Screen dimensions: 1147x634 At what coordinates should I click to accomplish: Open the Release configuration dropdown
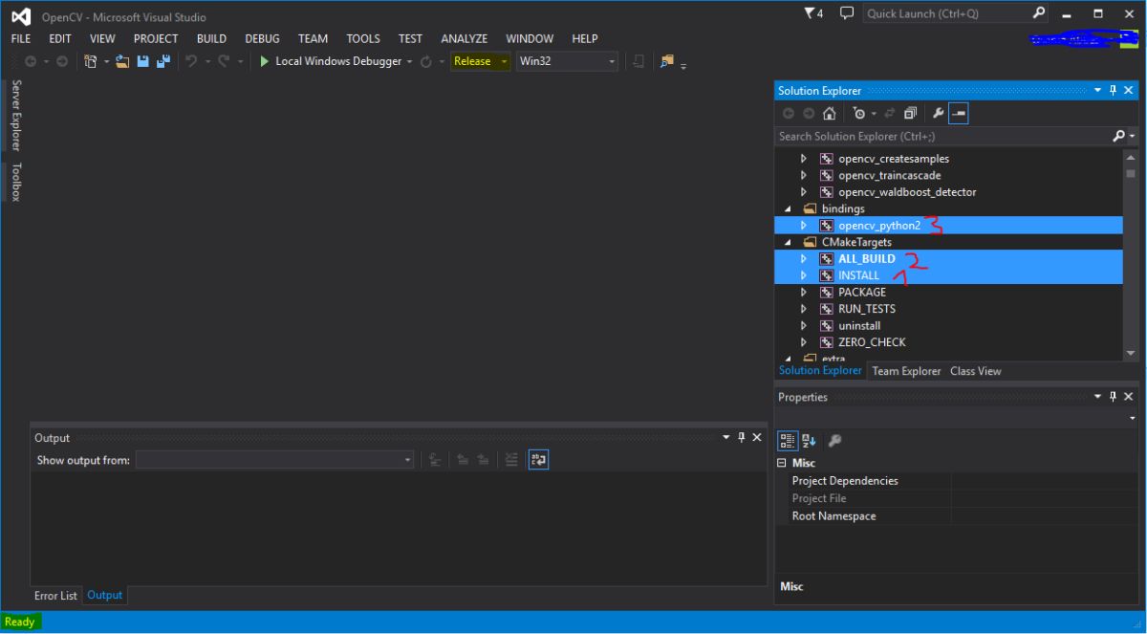481,61
